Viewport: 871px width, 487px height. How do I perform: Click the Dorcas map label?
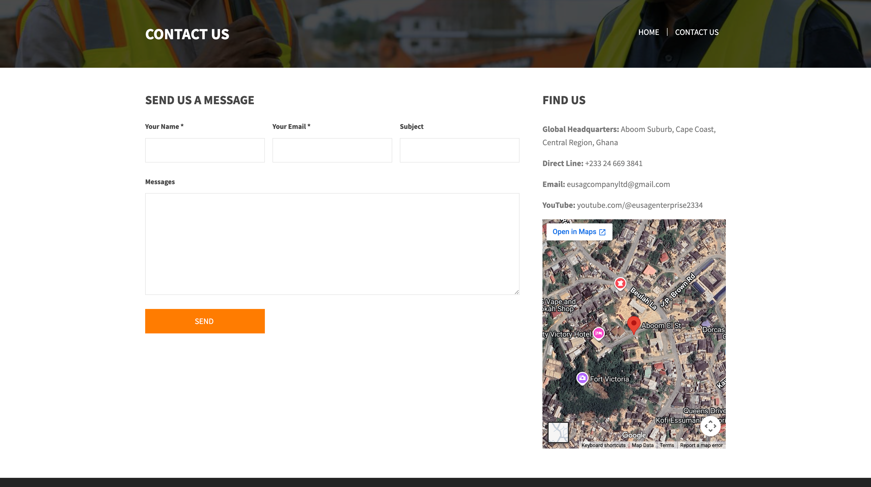click(x=713, y=330)
